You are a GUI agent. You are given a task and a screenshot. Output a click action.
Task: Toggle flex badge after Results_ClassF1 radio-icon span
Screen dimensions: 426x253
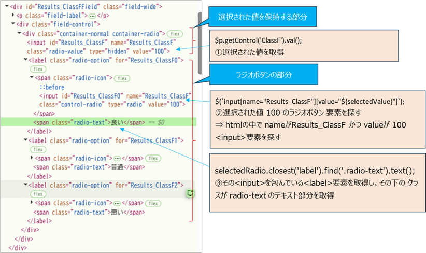pos(152,158)
